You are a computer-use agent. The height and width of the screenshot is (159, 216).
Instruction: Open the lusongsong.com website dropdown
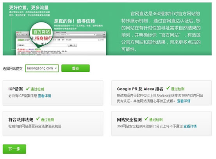pyautogui.click(x=42, y=68)
